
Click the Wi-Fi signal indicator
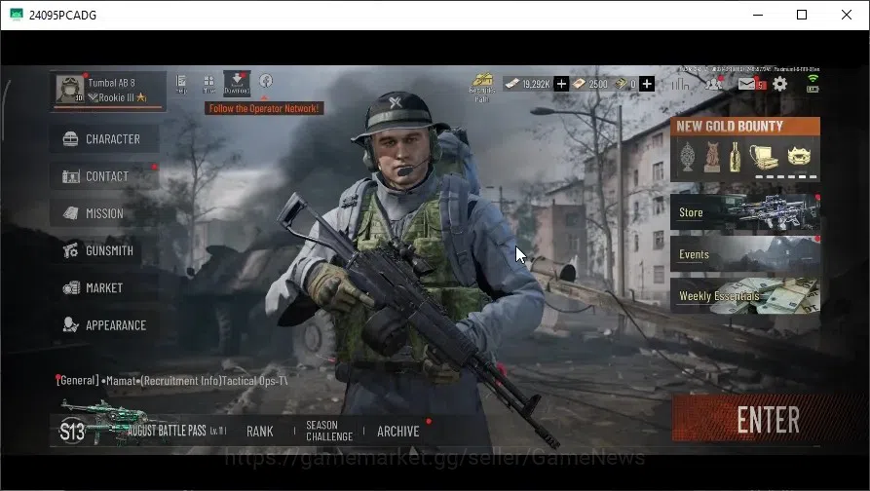pyautogui.click(x=813, y=79)
